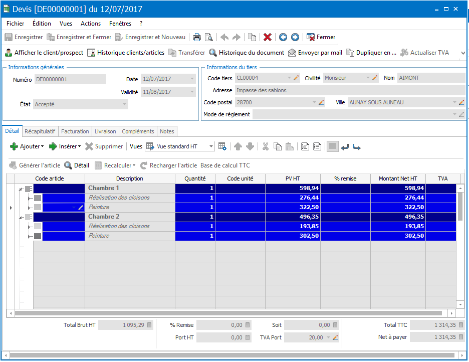The width and height of the screenshot is (469, 362).
Task: Switch to Récapitulatif tab
Action: tap(40, 131)
